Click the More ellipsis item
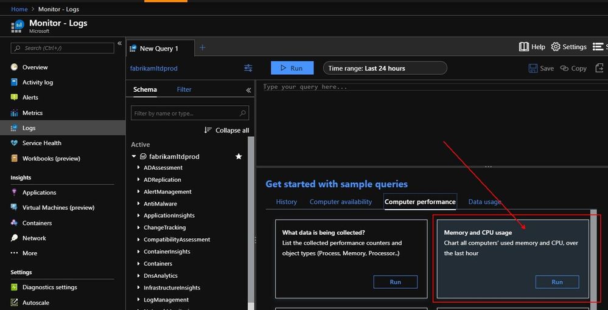The height and width of the screenshot is (310, 608). point(24,253)
